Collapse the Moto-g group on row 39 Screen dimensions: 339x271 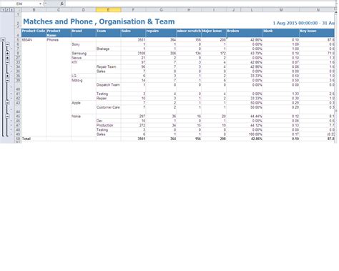(x=7, y=80)
